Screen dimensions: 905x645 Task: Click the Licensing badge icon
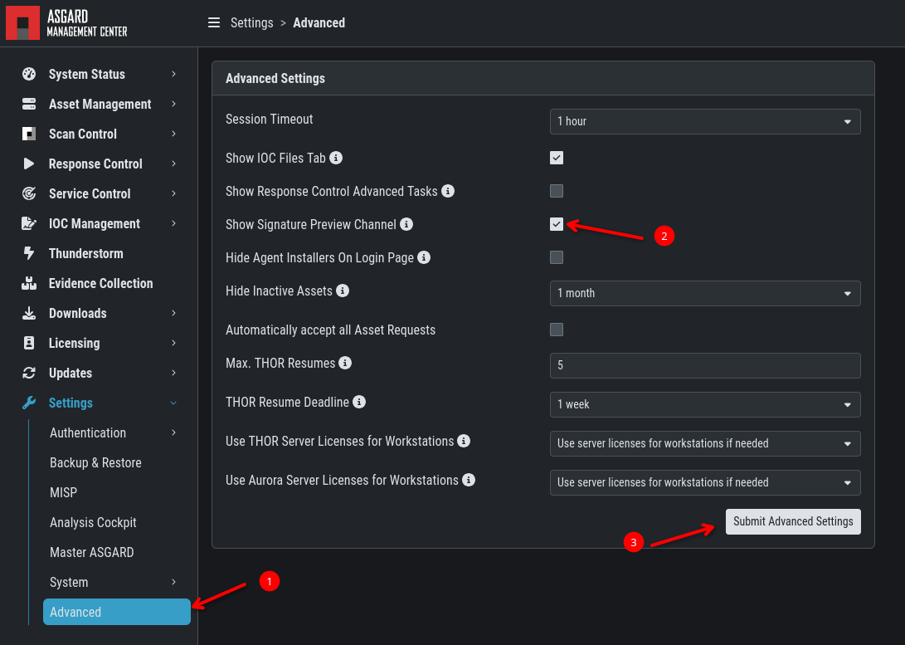point(29,343)
